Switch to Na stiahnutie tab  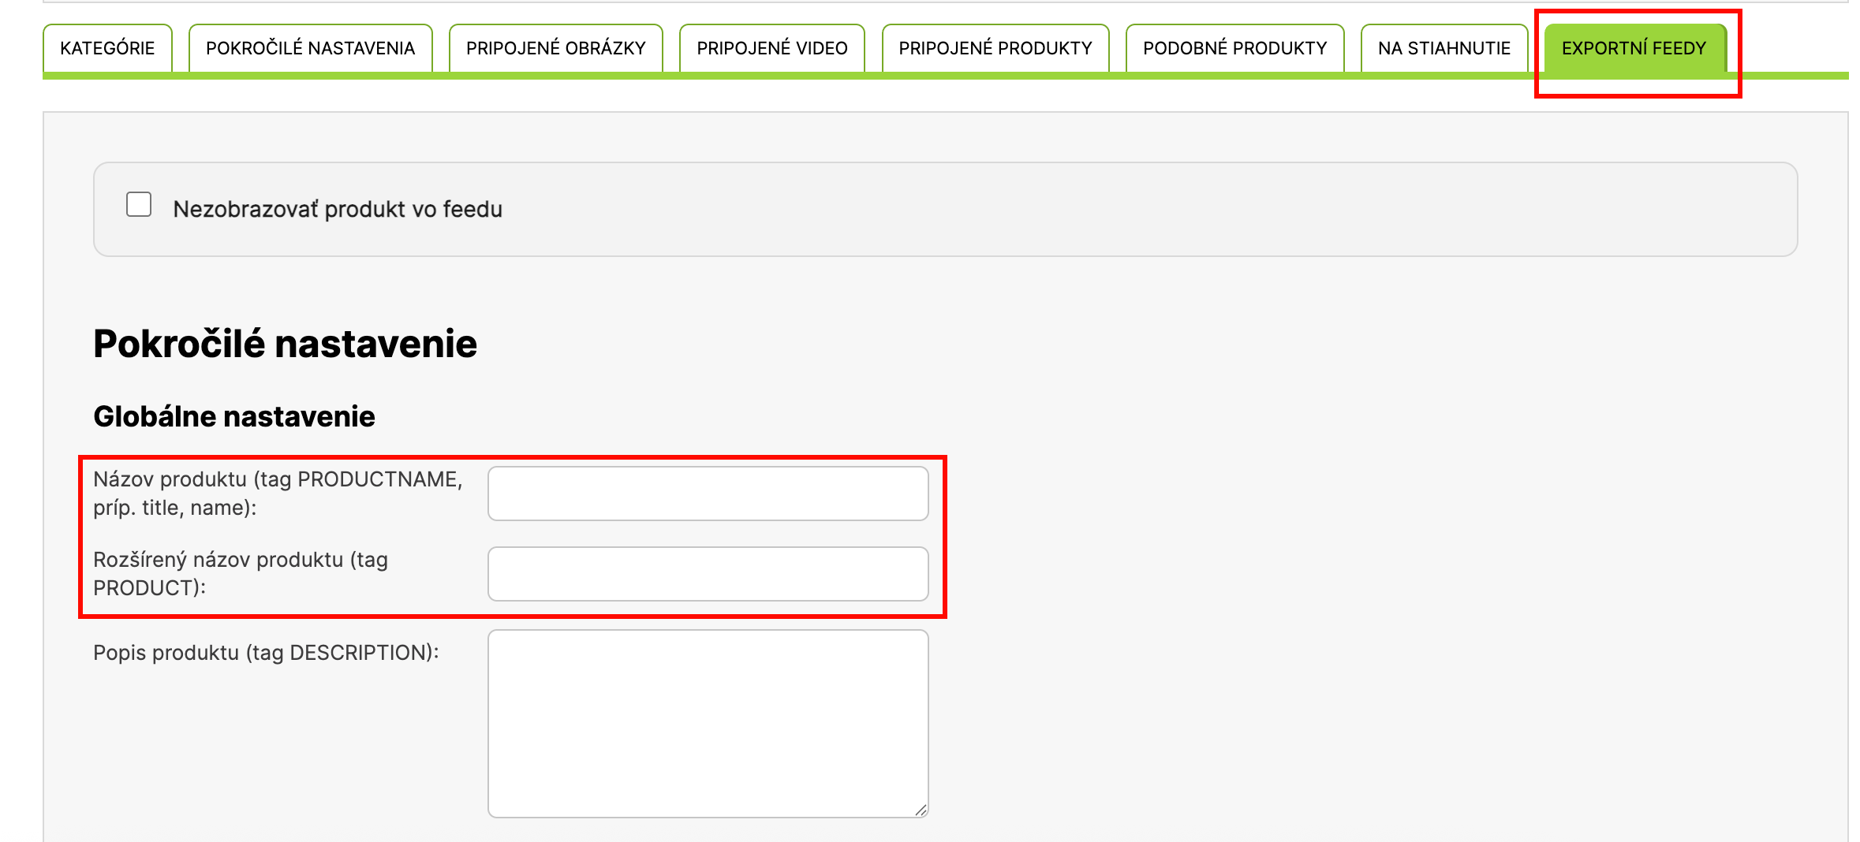click(1444, 48)
